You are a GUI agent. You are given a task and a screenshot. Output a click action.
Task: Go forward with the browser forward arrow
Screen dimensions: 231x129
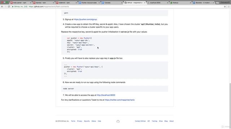coord(5,6)
